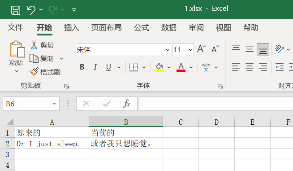Open the 审阅 tab
293x171 pixels.
click(196, 28)
